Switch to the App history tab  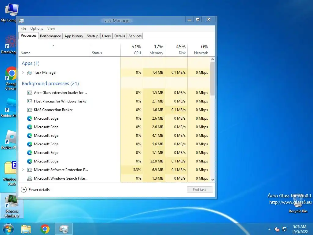click(x=74, y=36)
